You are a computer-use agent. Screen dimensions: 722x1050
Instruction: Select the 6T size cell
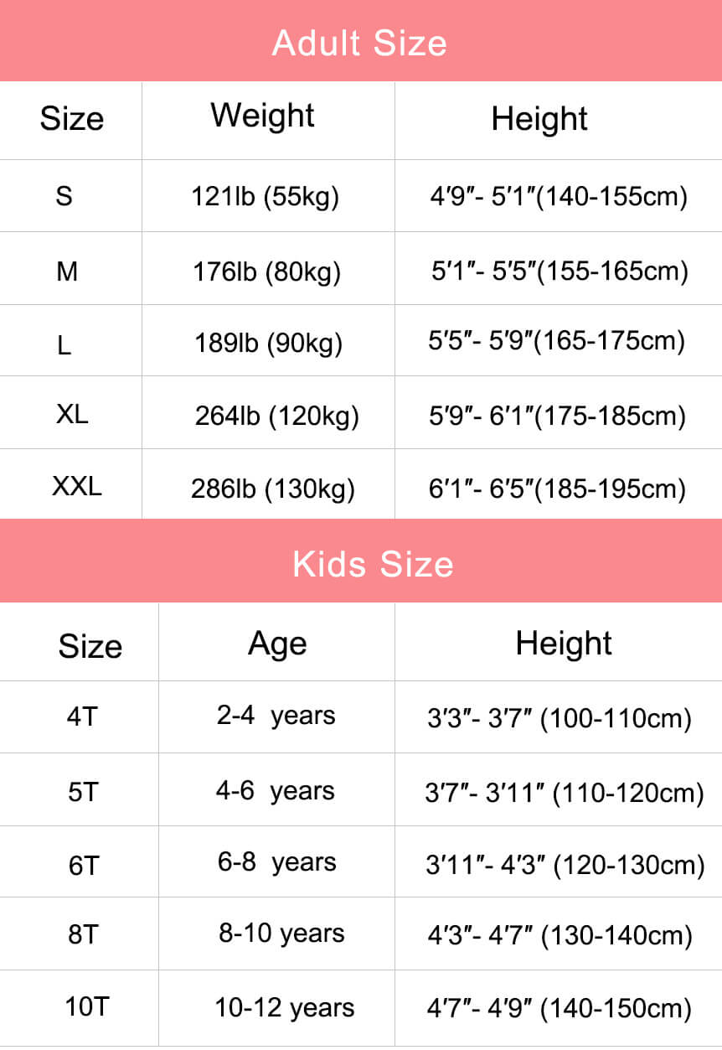(x=83, y=865)
